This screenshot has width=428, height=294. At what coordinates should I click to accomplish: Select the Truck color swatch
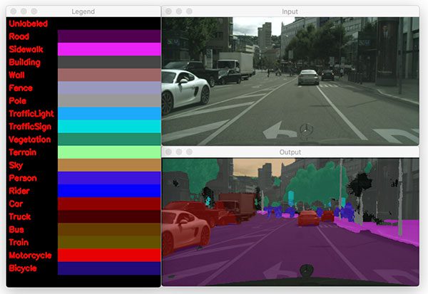click(109, 216)
